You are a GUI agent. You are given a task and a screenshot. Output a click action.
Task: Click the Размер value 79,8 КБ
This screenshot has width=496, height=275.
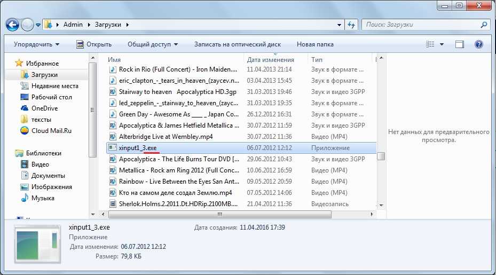131,256
